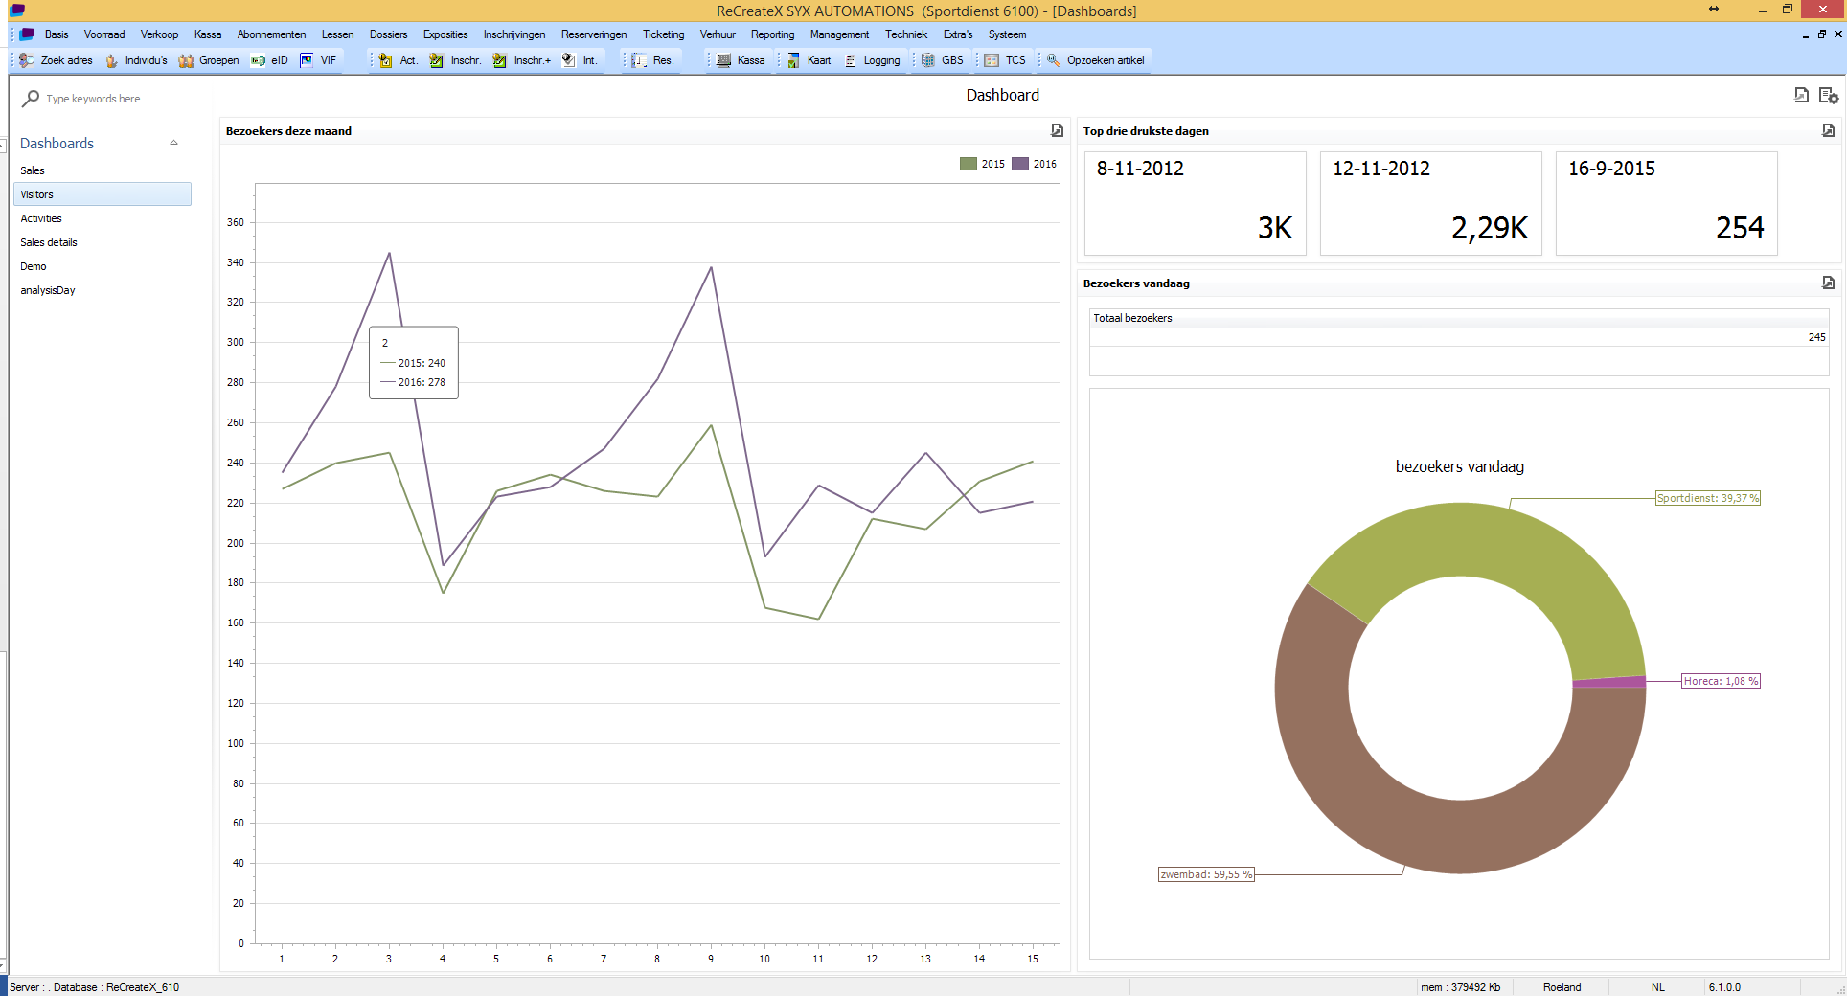Screen dimensions: 1847x996
Task: Open the Abonnementen menu
Action: click(271, 34)
